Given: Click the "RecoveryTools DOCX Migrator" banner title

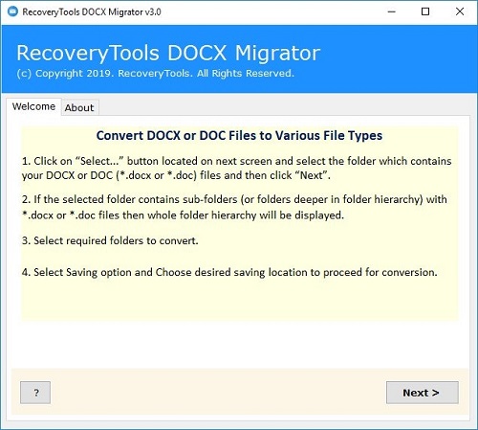Looking at the screenshot, I should coord(168,53).
